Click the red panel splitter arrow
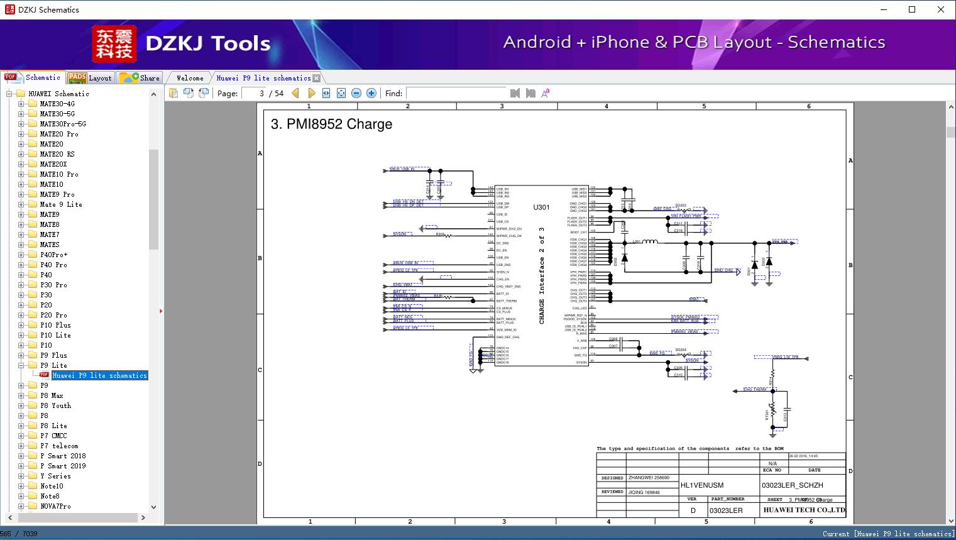956x540 pixels. coord(161,311)
